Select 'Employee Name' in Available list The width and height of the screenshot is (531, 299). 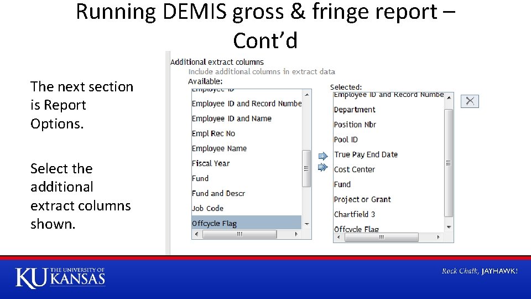(x=247, y=148)
